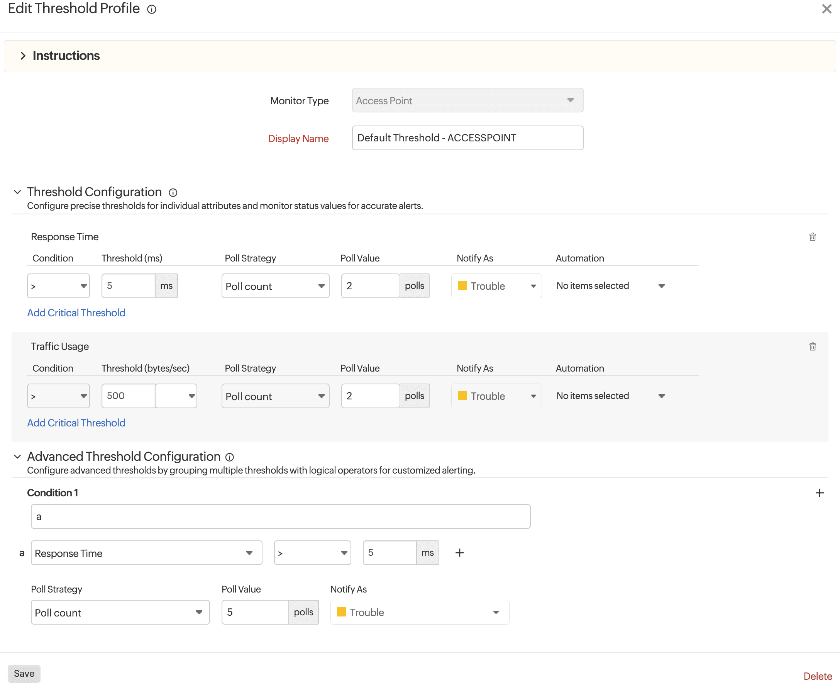Click info icon beside Edit Threshold Profile title
Screen dimensions: 840x686
pos(152,9)
